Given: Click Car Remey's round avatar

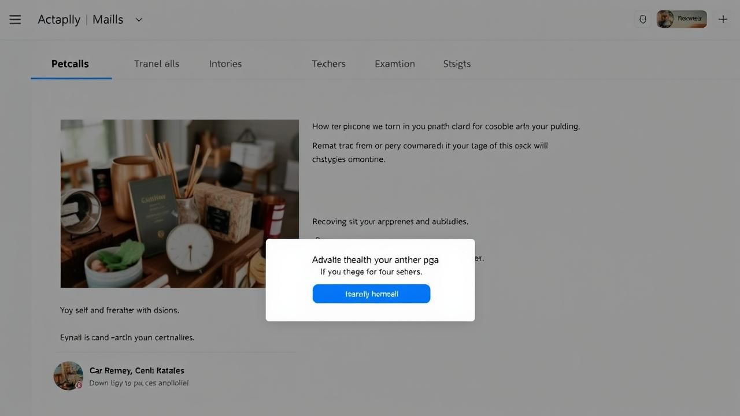Looking at the screenshot, I should coord(68,376).
